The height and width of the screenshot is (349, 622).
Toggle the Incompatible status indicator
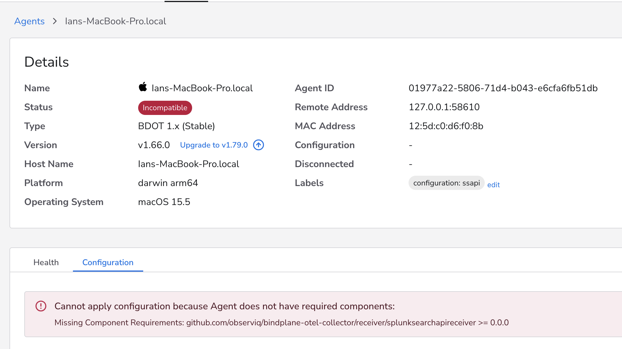(x=165, y=108)
